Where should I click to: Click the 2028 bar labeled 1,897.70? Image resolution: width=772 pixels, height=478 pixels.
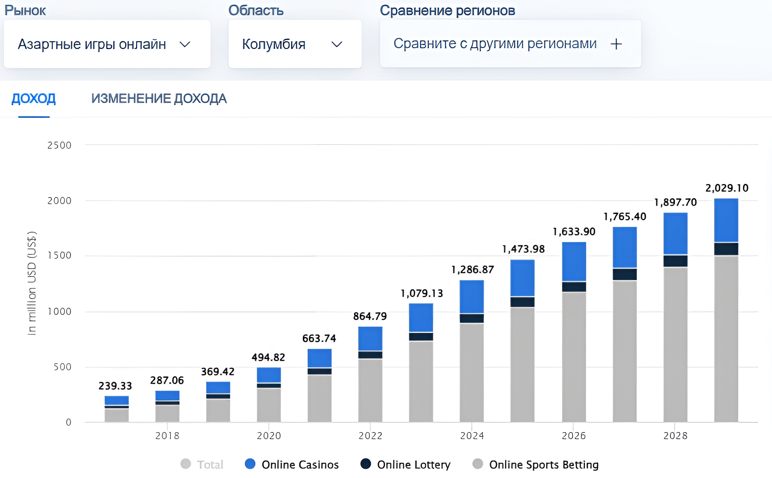(675, 318)
